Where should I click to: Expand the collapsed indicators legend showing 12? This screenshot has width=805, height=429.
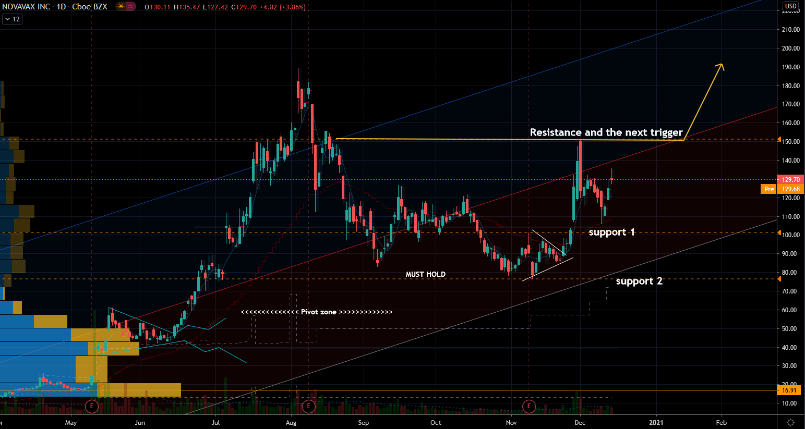pyautogui.click(x=12, y=19)
